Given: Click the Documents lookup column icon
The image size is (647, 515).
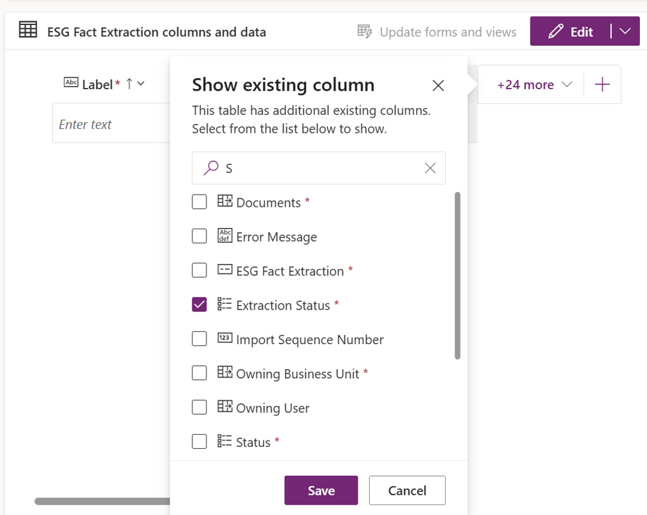Looking at the screenshot, I should [224, 202].
